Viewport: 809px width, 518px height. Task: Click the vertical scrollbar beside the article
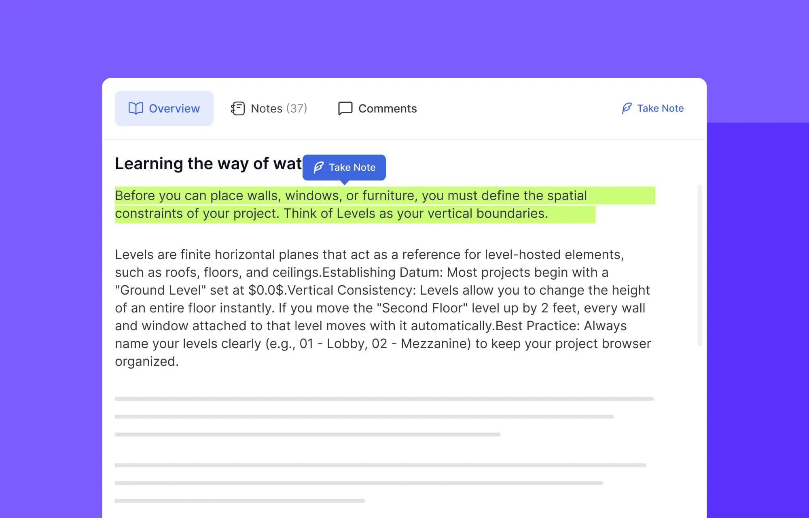pyautogui.click(x=699, y=265)
